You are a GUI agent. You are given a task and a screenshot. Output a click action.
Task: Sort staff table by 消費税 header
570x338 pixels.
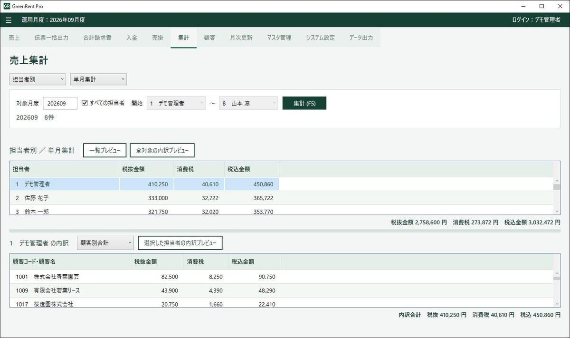point(199,169)
